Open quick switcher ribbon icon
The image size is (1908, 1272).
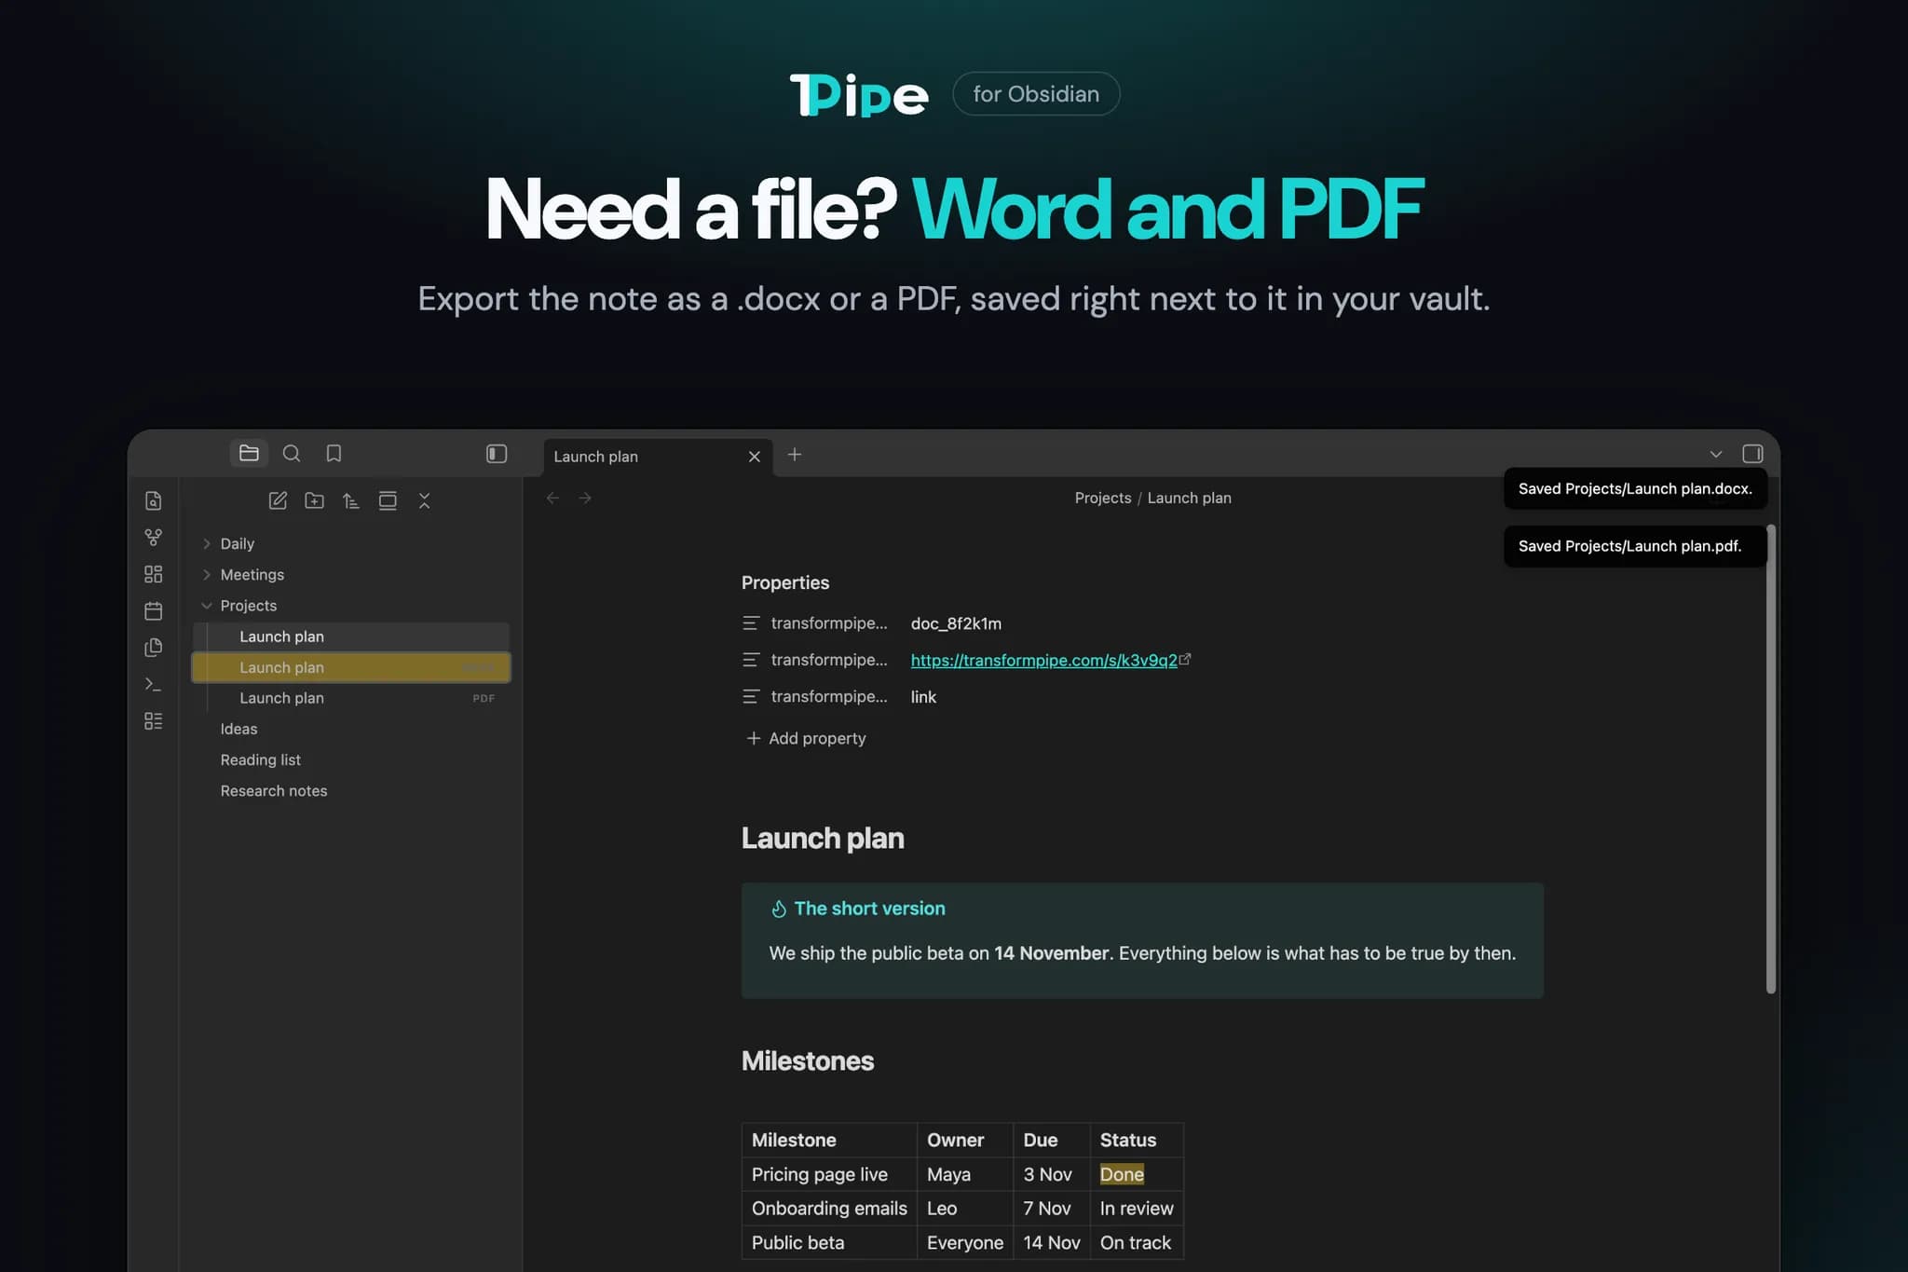tap(154, 501)
